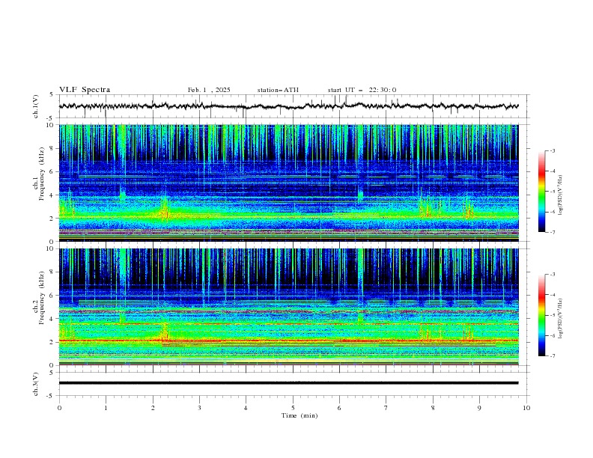Click the ch.3 flat waveform trace
The image size is (593, 458).
(x=288, y=383)
